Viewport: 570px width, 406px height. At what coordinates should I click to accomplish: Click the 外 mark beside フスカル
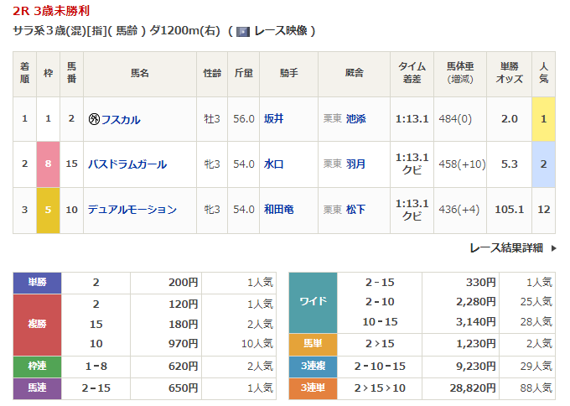(94, 119)
